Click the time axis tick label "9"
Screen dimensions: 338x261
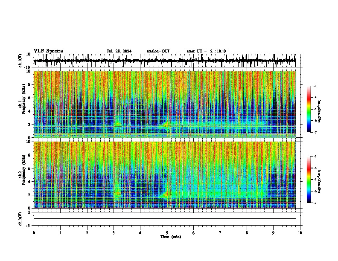(x=273, y=233)
